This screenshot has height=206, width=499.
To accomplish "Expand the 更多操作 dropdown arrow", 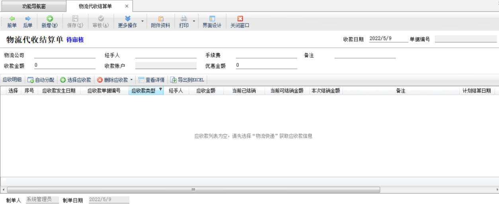I will click(142, 21).
